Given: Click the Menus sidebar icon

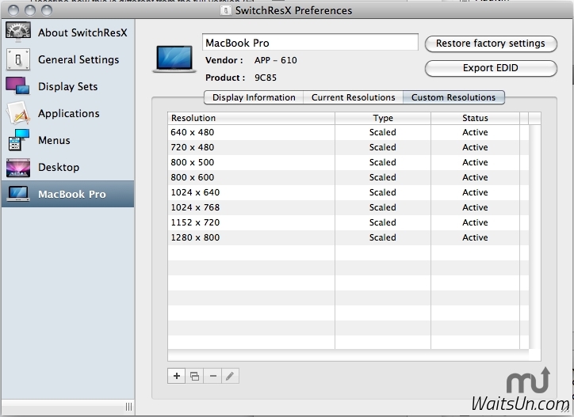Looking at the screenshot, I should coord(18,140).
